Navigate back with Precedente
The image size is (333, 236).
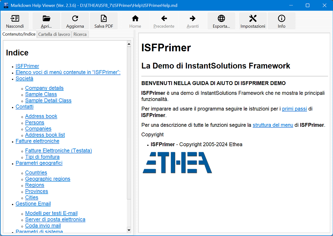pyautogui.click(x=164, y=21)
